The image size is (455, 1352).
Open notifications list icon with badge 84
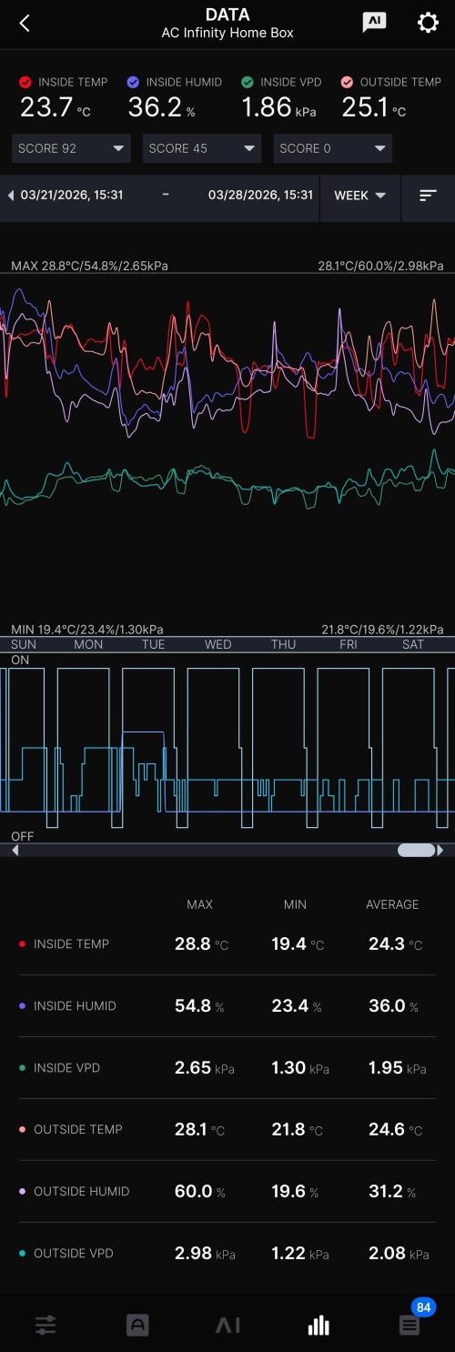pos(409,1325)
